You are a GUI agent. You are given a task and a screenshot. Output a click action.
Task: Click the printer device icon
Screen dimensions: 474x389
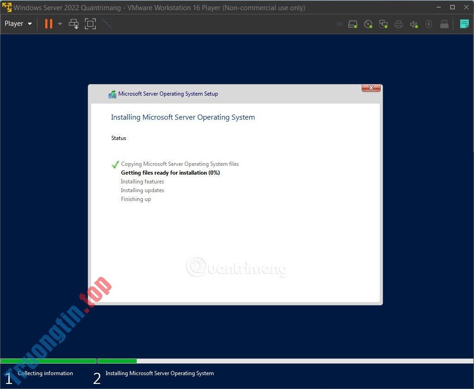(x=399, y=24)
